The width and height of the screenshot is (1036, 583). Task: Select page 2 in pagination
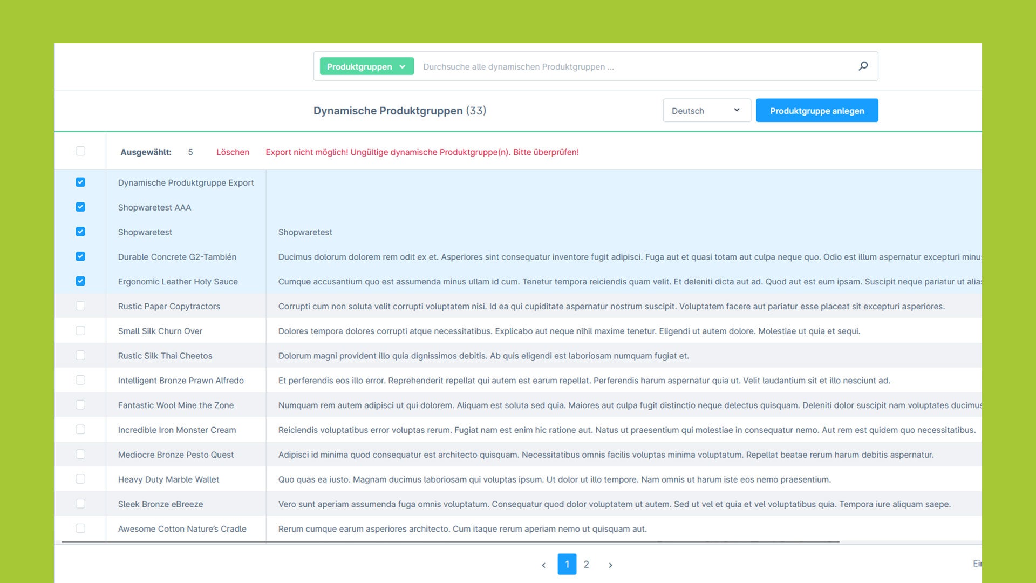[587, 565]
